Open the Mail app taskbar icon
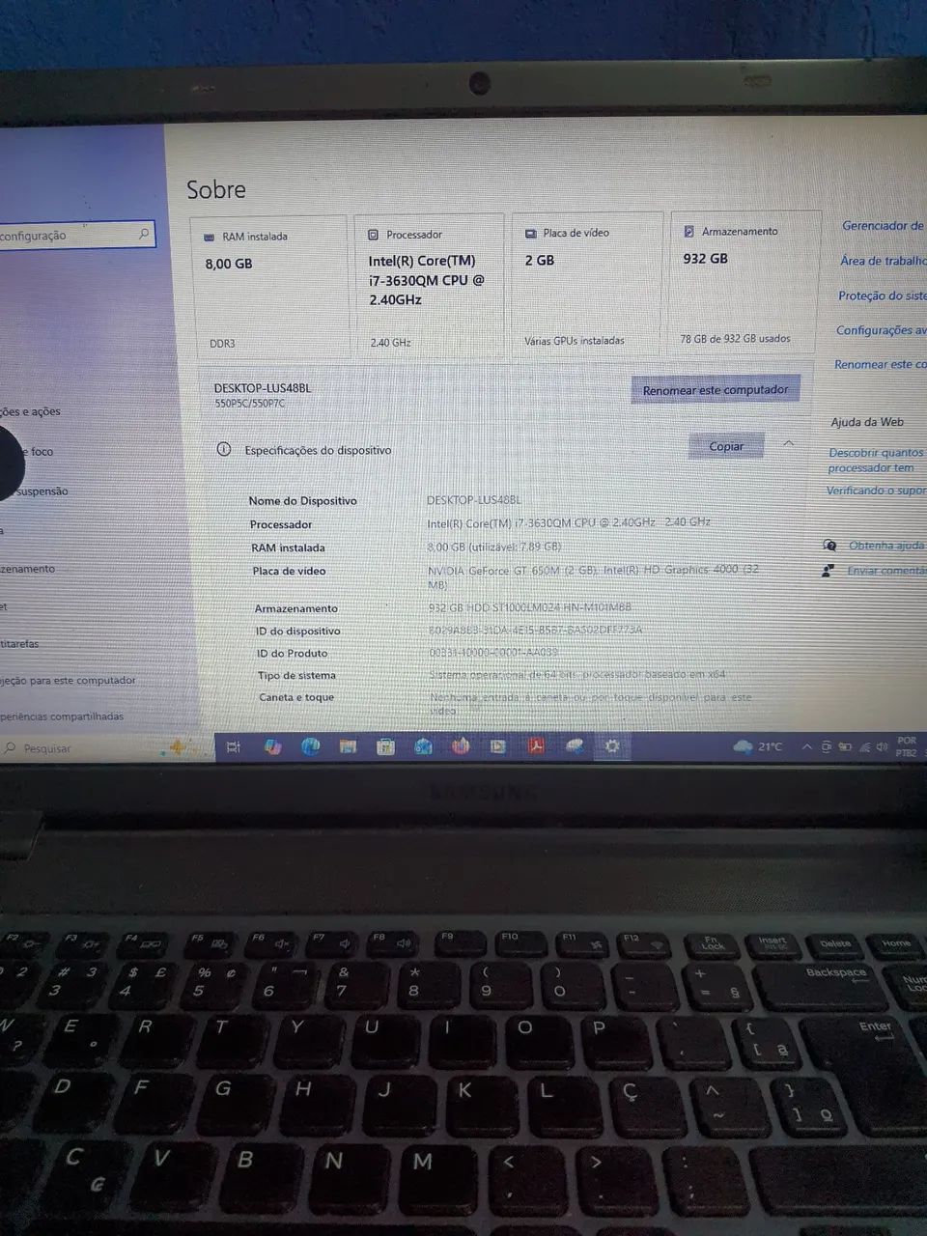 [423, 746]
